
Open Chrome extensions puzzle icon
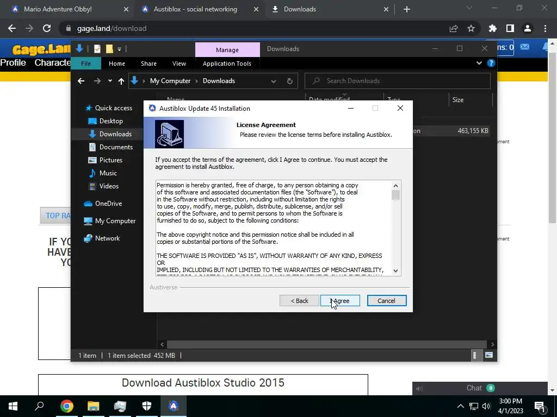tap(493, 28)
